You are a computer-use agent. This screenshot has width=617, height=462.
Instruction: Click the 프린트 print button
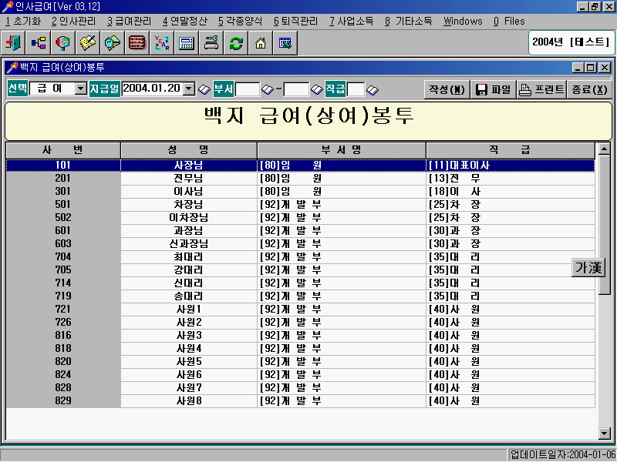tap(541, 89)
